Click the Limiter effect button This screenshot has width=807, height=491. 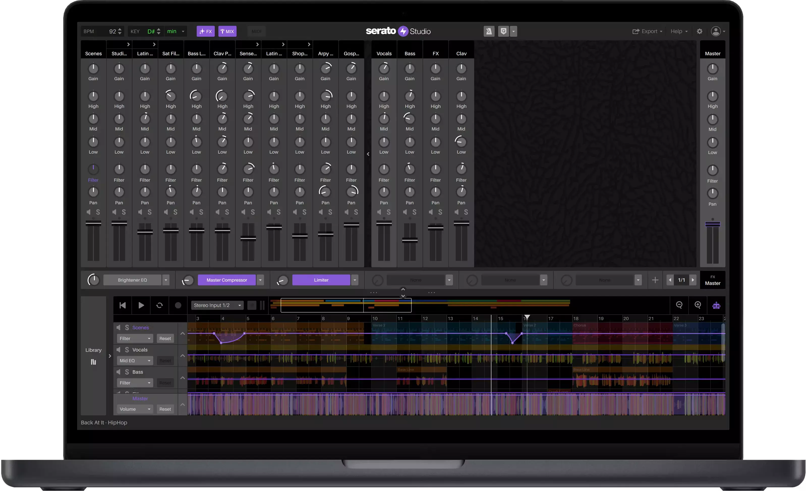321,280
